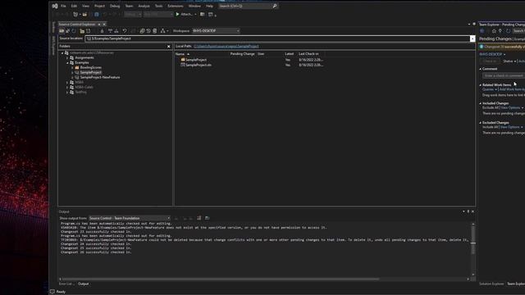Click the Undo Pending Changes icon
Screen dimensions: 525x295
[x=125, y=31]
